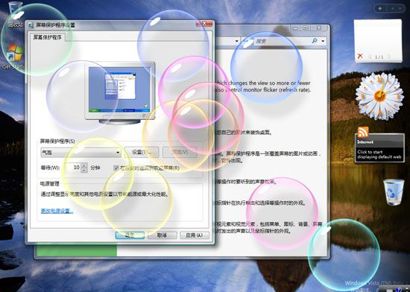Viewport: 410px width, 292px height.
Task: Go to the previous note in Notes gadget
Action: (370, 57)
